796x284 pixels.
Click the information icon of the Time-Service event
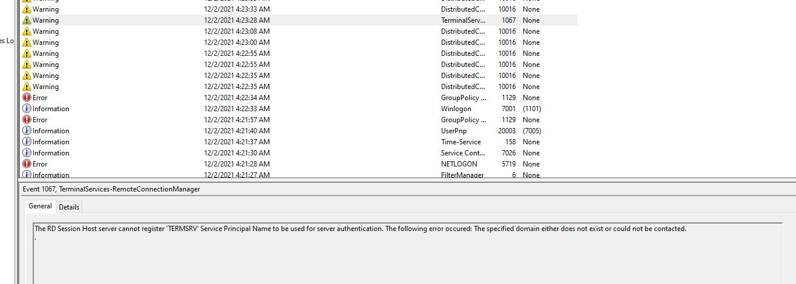27,142
